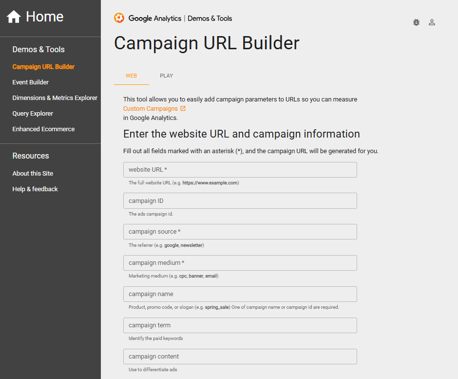Image resolution: width=458 pixels, height=379 pixels.
Task: Click the 'https://www.example.com' example text
Action: (x=210, y=183)
